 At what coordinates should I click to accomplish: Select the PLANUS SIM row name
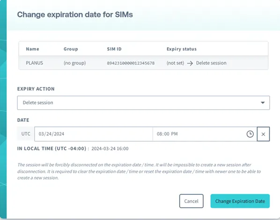click(x=35, y=63)
